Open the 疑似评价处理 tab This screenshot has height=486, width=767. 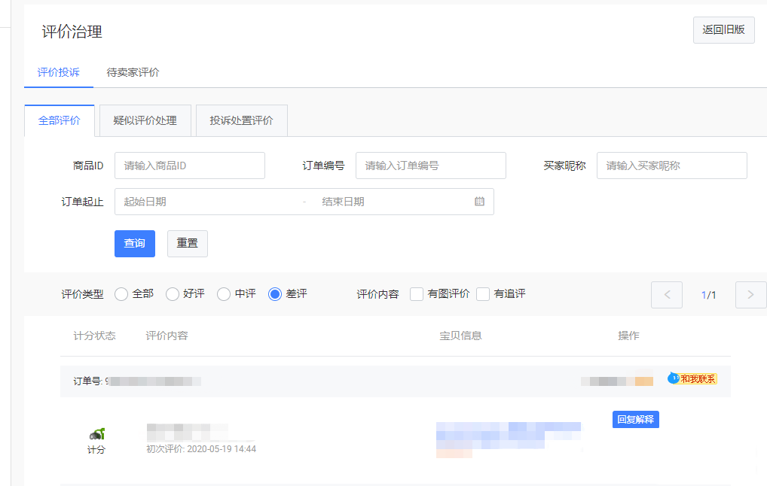145,120
